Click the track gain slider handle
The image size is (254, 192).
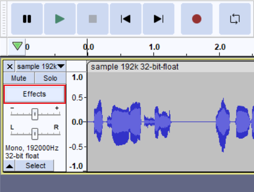pos(35,114)
